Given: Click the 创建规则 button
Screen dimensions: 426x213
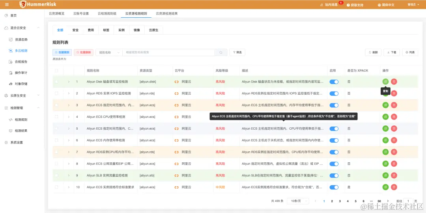Looking at the screenshot, I should click(62, 53).
